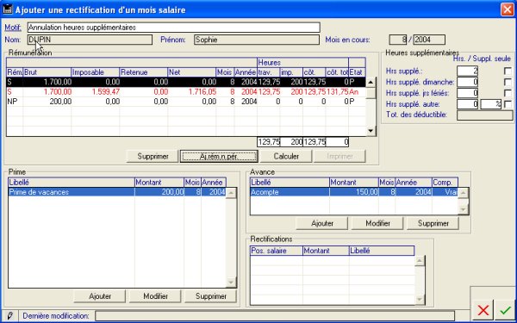The image size is (517, 323).
Task: Click the Etat column header
Action: 357,72
